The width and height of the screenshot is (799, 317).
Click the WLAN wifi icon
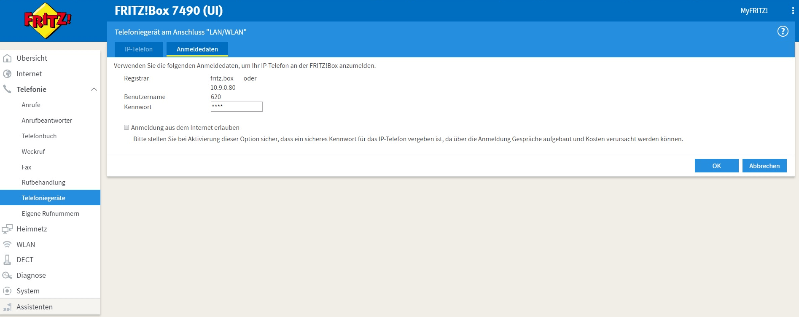[7, 244]
